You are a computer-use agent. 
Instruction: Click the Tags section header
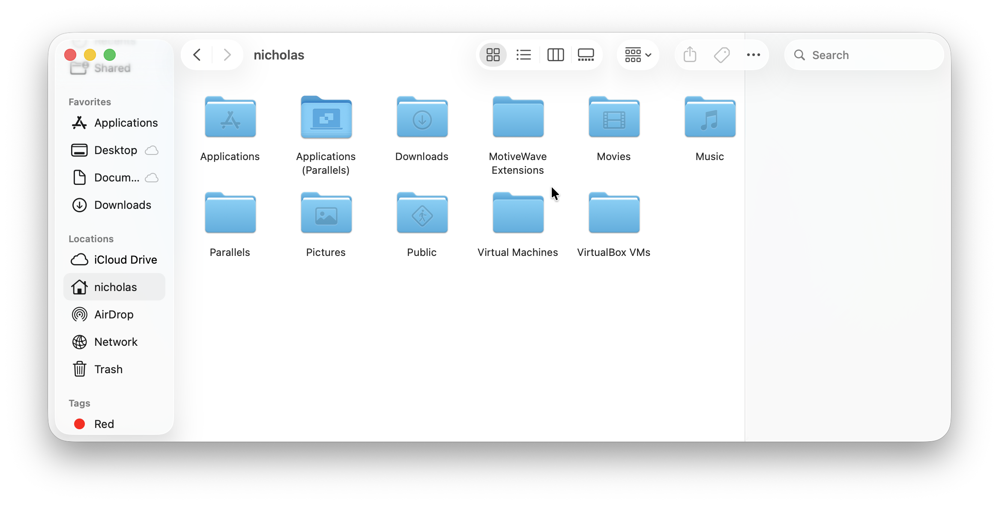(x=80, y=403)
